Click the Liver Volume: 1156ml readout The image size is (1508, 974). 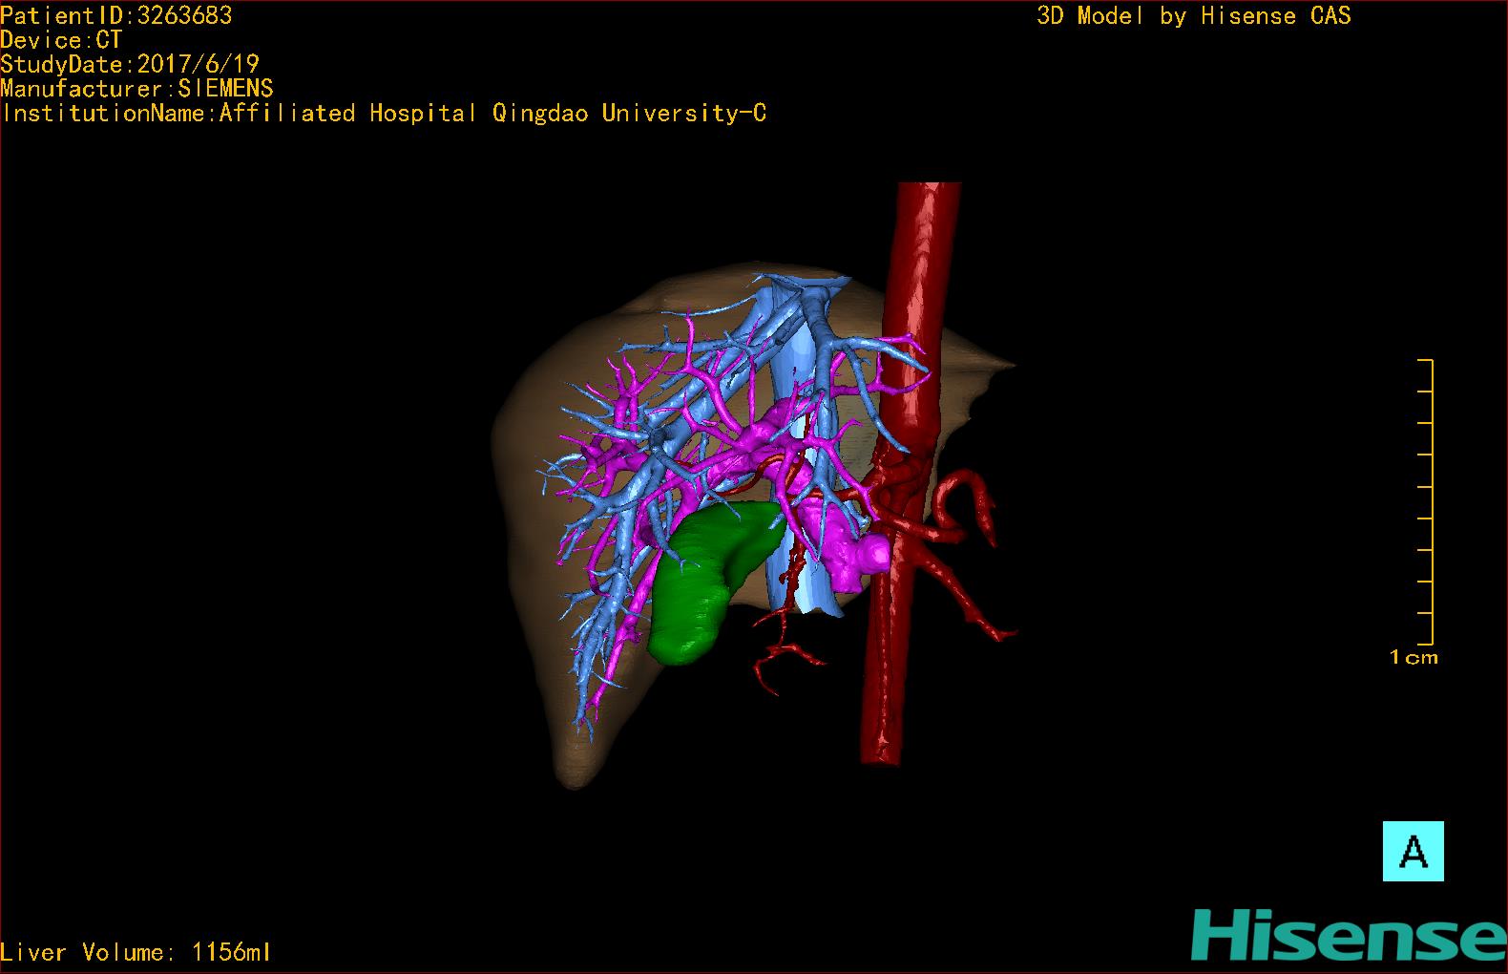tap(136, 952)
